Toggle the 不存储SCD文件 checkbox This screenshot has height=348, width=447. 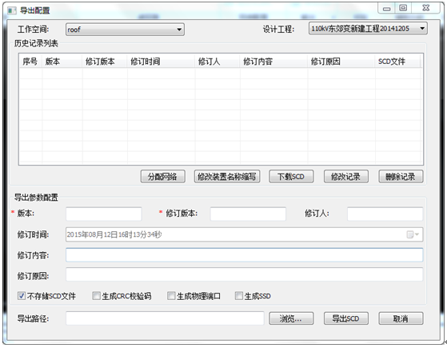tap(22, 295)
